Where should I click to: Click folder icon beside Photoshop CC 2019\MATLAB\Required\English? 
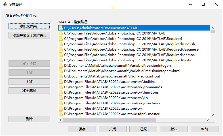61,44
